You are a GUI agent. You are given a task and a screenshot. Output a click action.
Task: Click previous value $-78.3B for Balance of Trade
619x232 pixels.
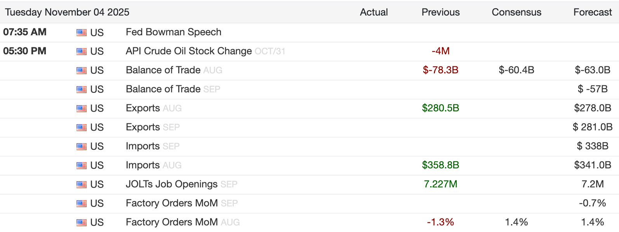click(440, 70)
